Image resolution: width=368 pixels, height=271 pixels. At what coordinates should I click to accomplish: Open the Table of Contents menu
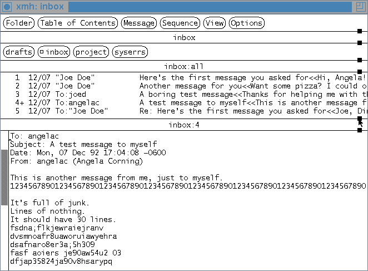pos(78,23)
